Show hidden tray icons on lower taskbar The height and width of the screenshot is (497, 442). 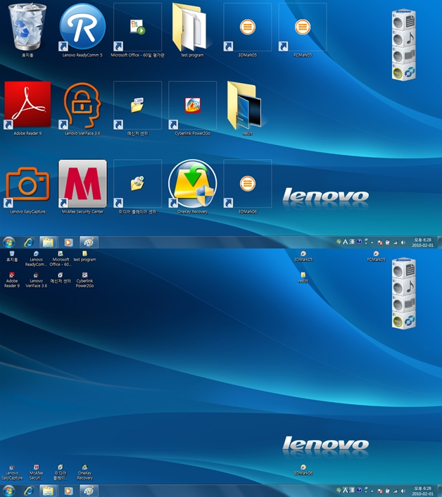[372, 491]
